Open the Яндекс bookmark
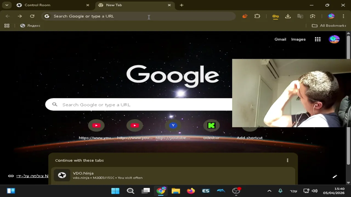The height and width of the screenshot is (197, 351). pos(30,25)
